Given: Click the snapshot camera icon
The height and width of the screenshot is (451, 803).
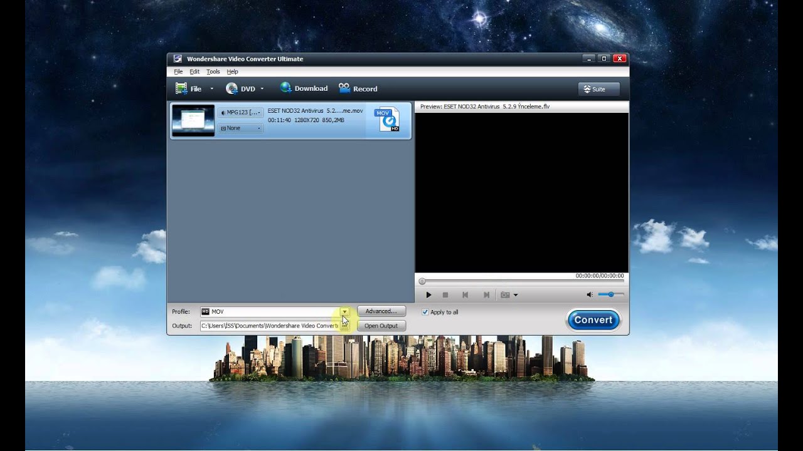Looking at the screenshot, I should click(x=505, y=294).
